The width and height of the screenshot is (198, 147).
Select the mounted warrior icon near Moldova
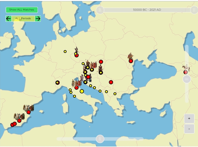click(x=131, y=56)
